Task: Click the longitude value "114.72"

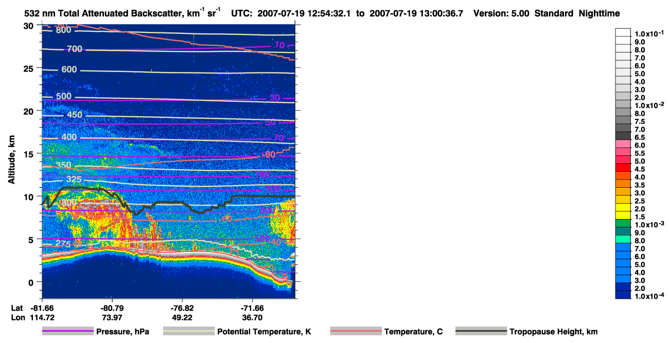Action: 43,317
